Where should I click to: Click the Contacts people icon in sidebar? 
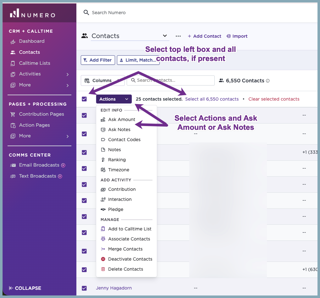click(13, 52)
